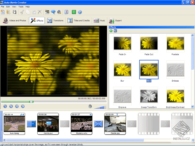Pause the preview playback
Screen dimensions: 195x146
point(5,106)
